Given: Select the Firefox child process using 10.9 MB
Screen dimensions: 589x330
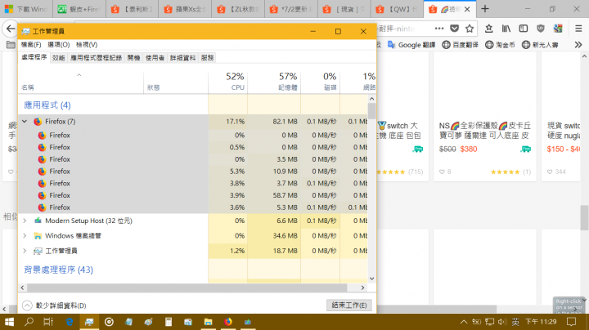Looking at the screenshot, I should point(193,172).
